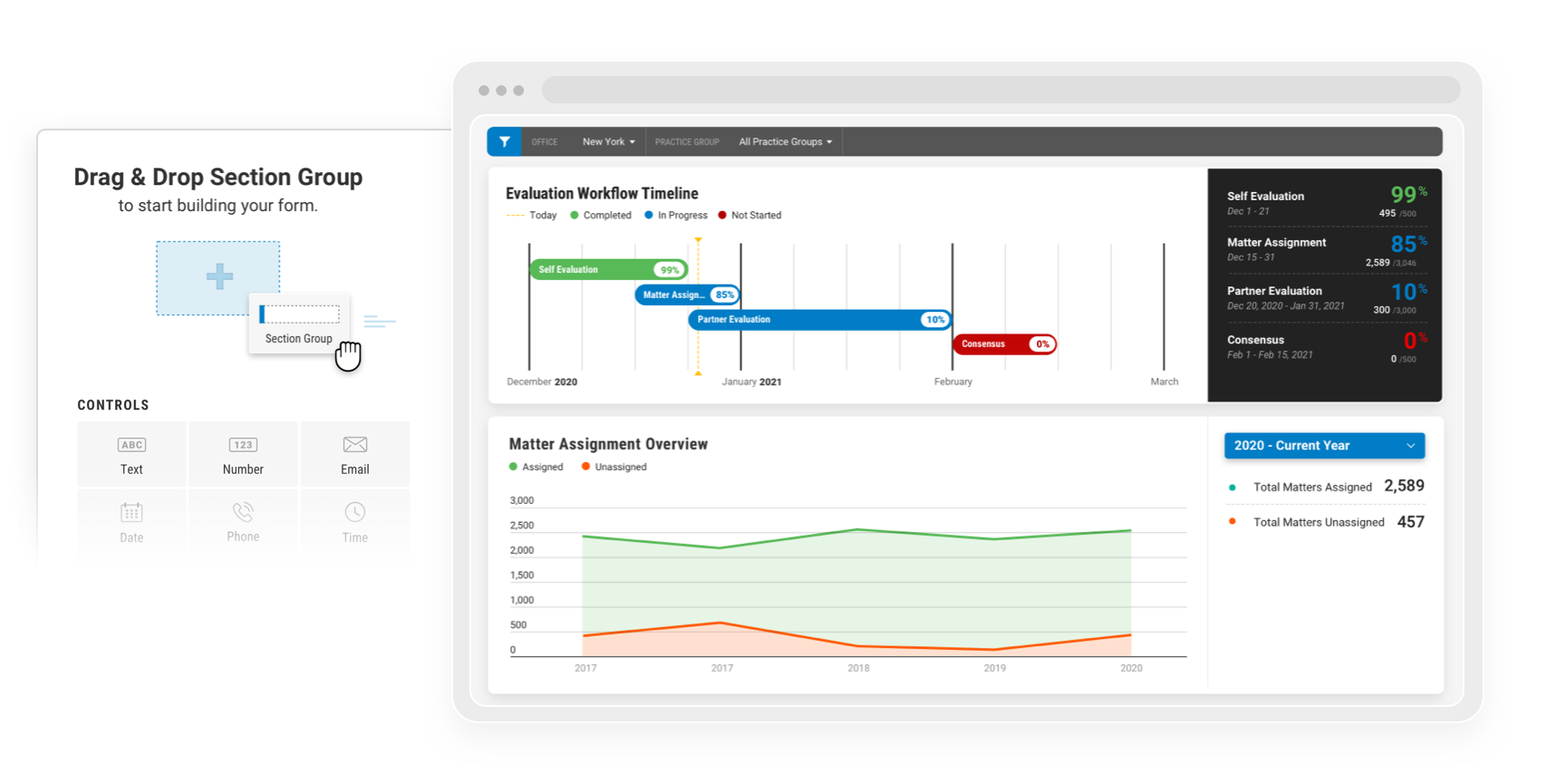This screenshot has width=1546, height=783.
Task: Choose the Time clock control icon
Action: [x=355, y=512]
